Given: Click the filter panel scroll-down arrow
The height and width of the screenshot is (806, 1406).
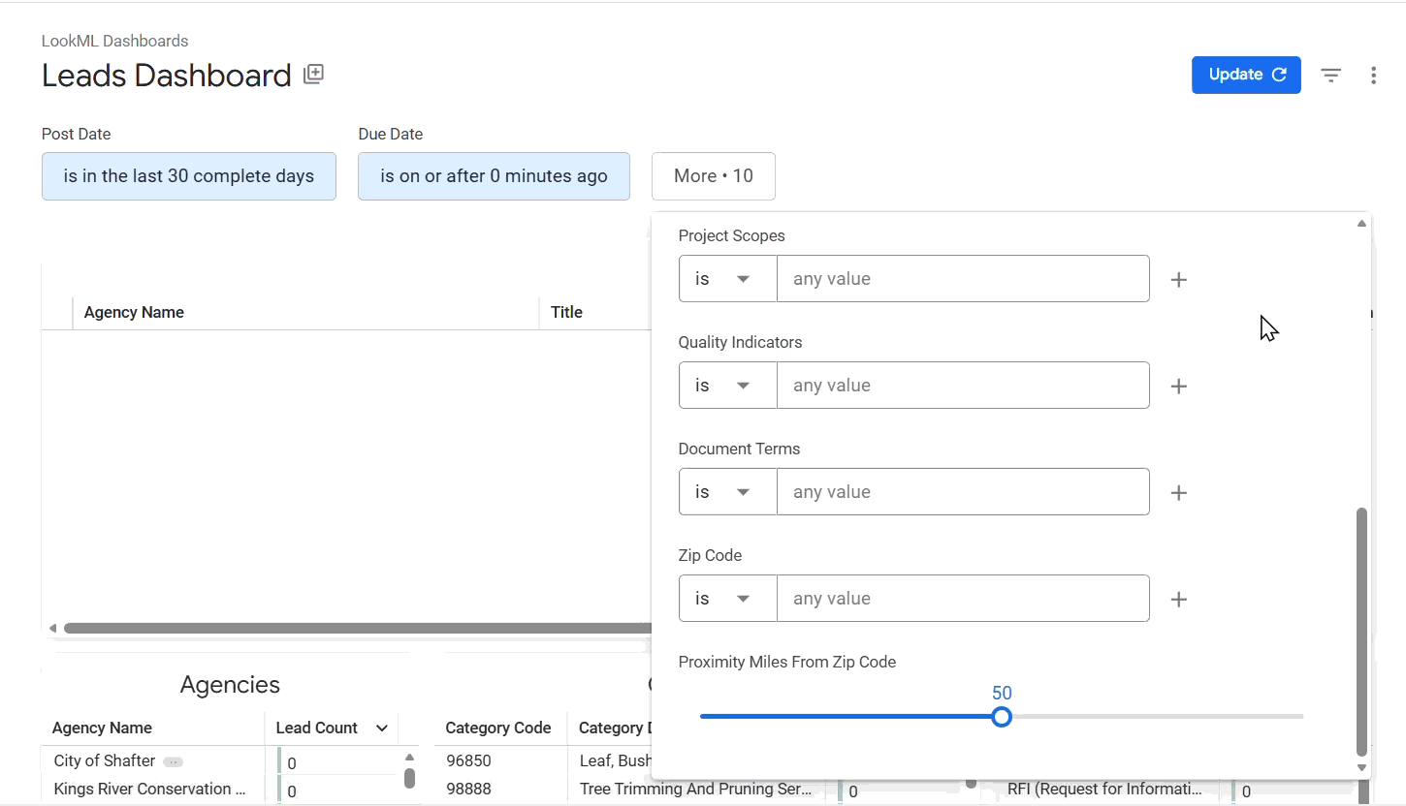Looking at the screenshot, I should [x=1361, y=767].
